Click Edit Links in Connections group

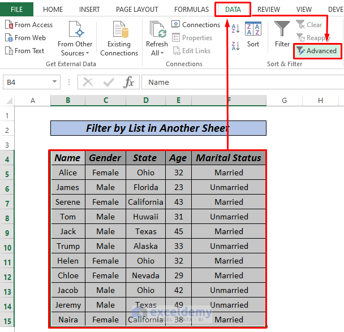192,51
